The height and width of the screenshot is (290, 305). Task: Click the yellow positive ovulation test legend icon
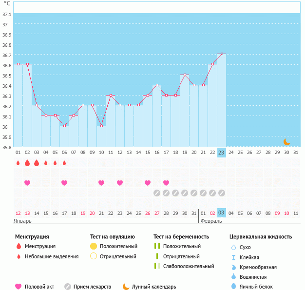[94, 247]
